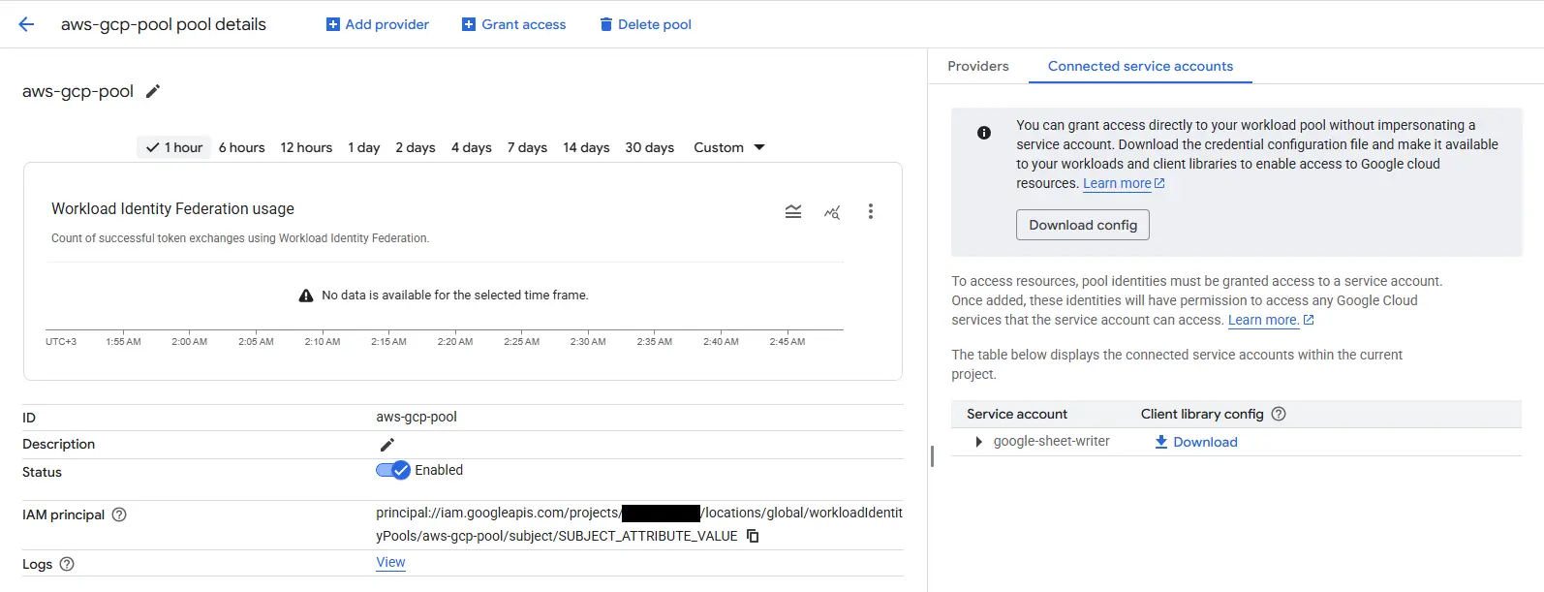1544x592 pixels.
Task: Select 6 hours time range
Action: pos(241,147)
